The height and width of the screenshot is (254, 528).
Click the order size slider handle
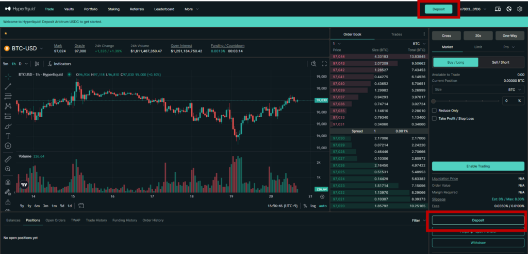tap(434, 101)
